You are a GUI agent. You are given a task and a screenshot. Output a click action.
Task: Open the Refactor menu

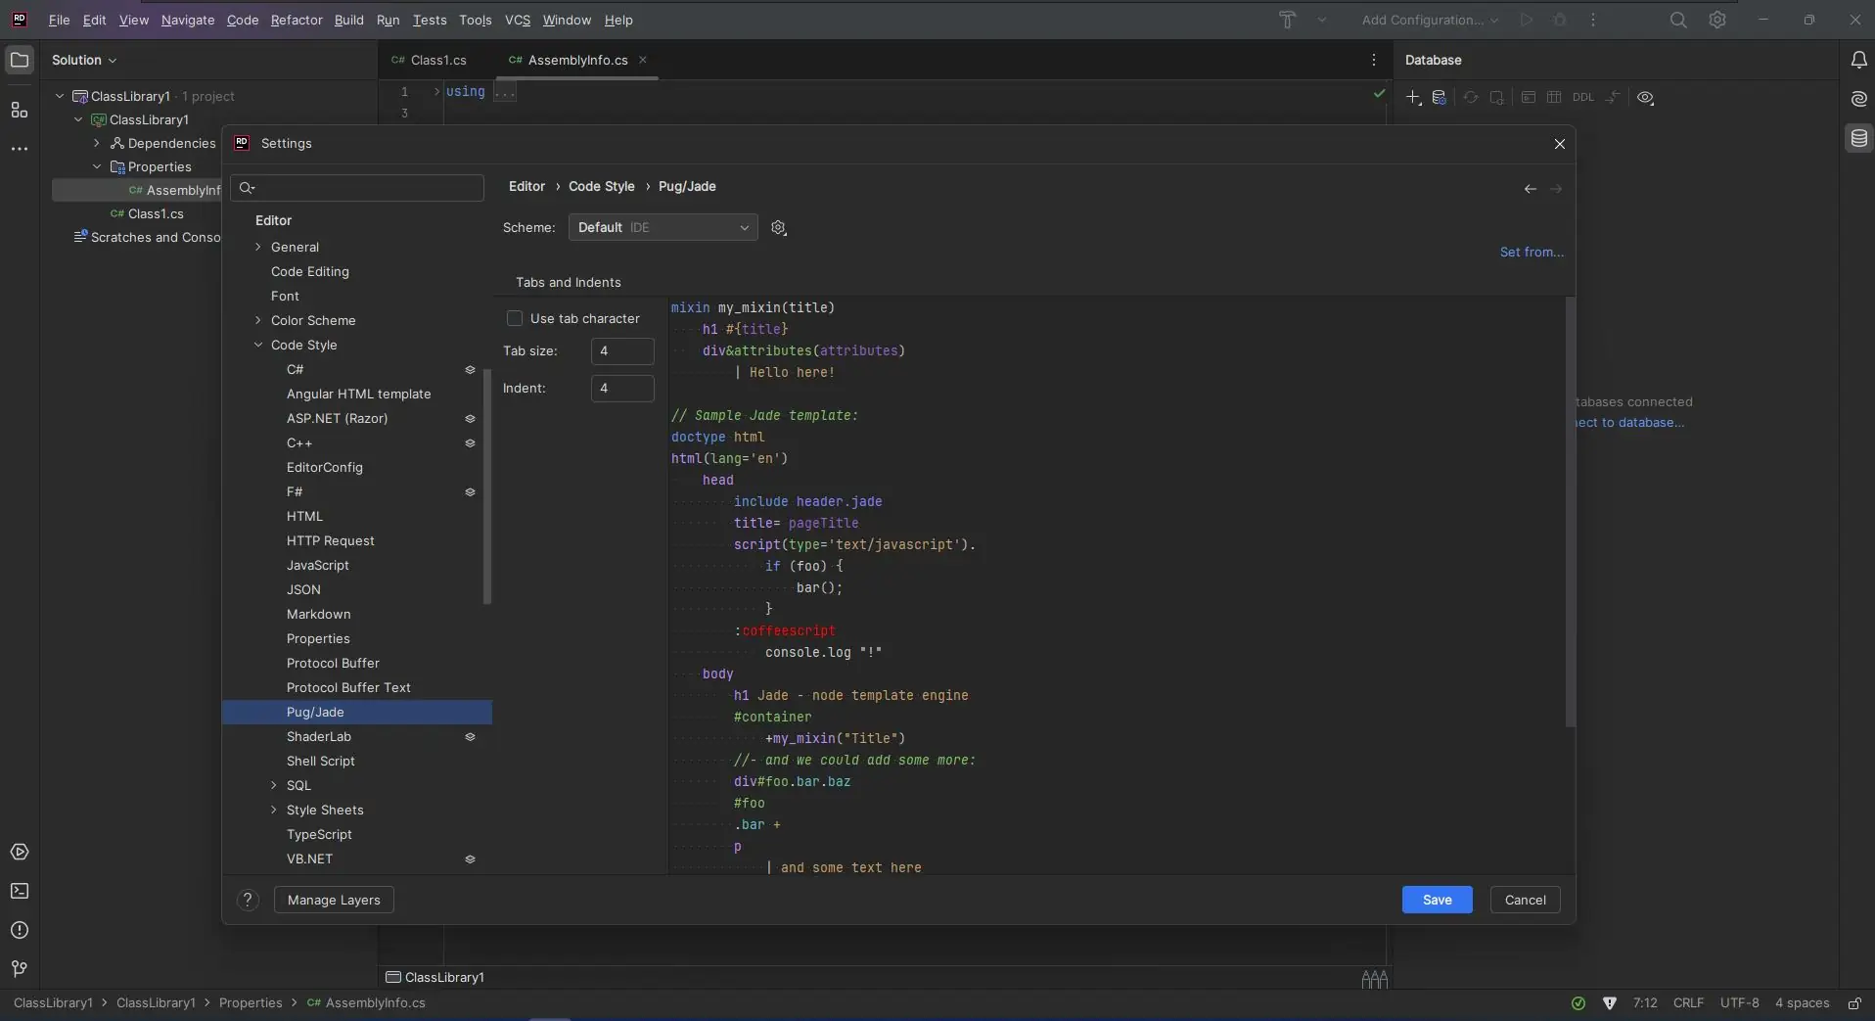[x=297, y=20]
